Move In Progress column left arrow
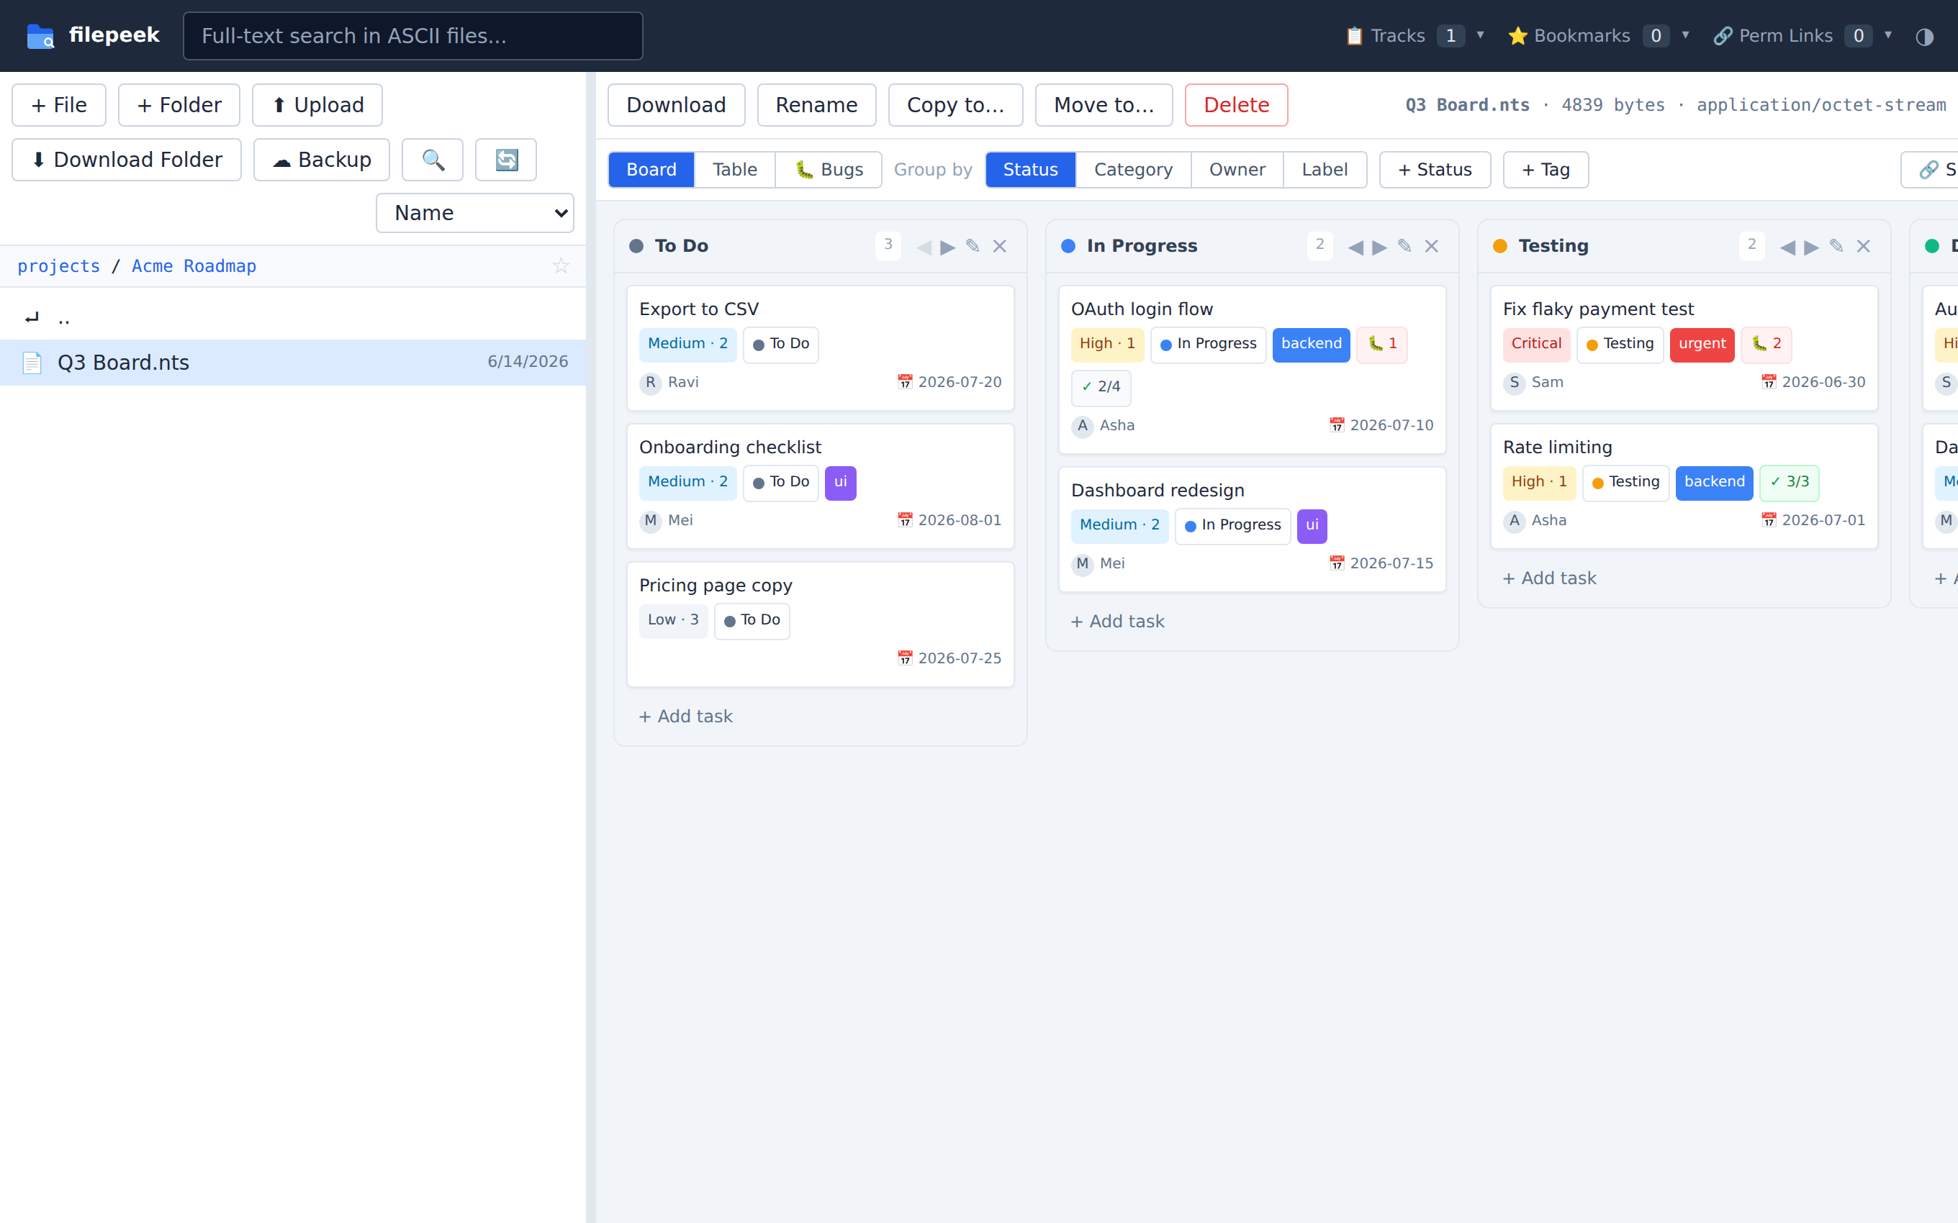This screenshot has width=1958, height=1223. tap(1356, 247)
